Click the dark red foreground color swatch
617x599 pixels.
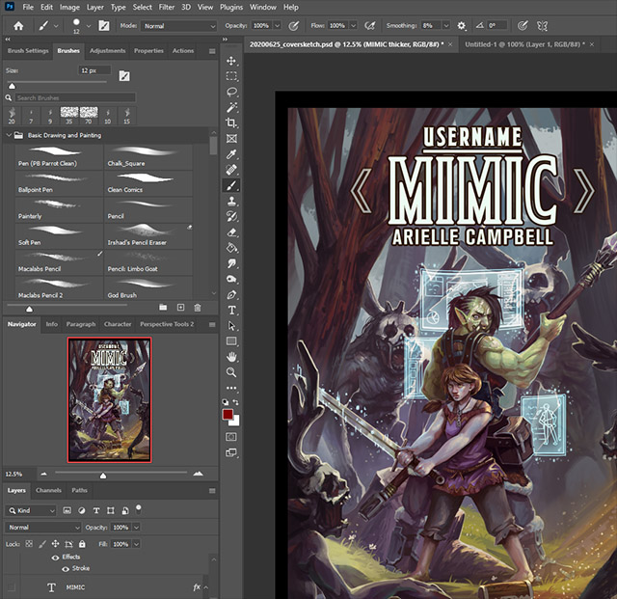(x=228, y=415)
